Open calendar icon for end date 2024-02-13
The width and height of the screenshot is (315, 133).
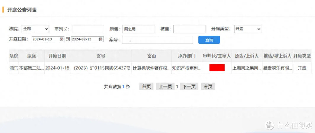coord(101,39)
